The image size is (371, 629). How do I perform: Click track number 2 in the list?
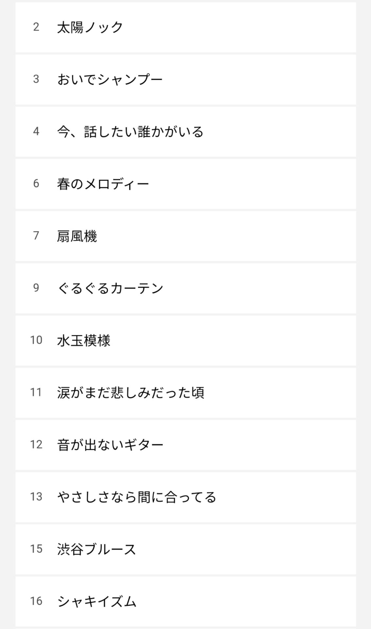pyautogui.click(x=36, y=27)
